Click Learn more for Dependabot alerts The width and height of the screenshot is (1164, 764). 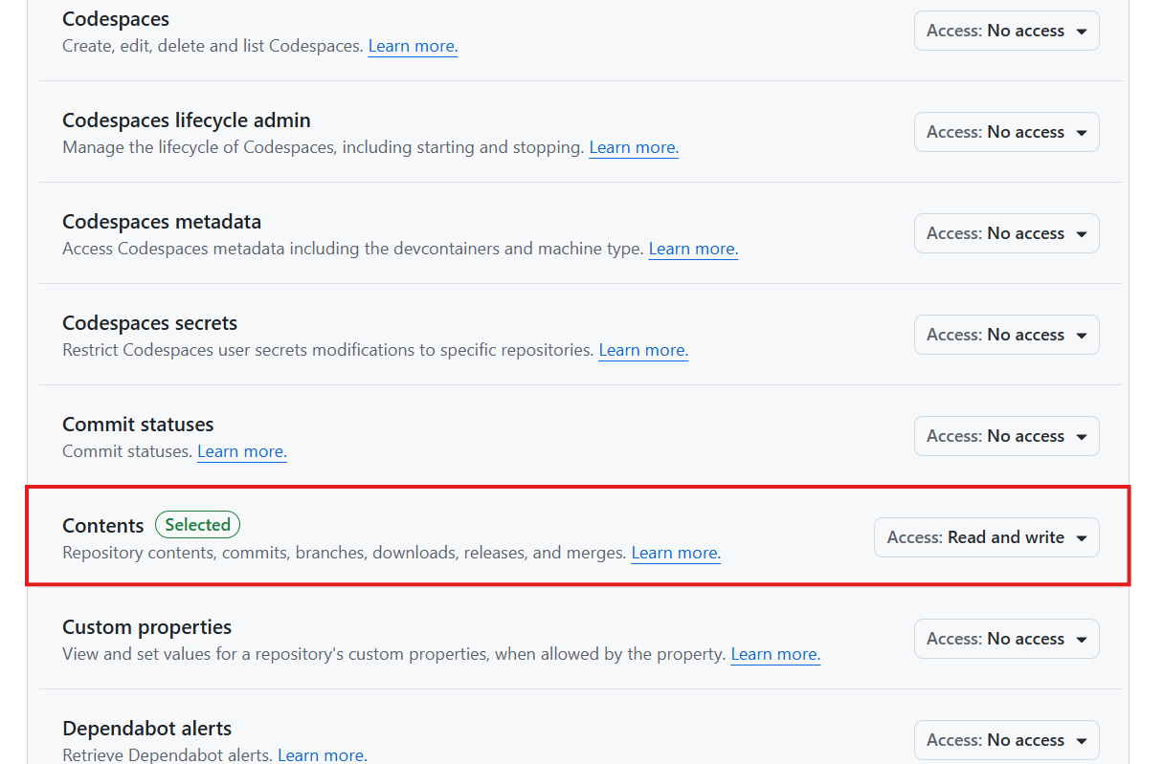(x=323, y=755)
